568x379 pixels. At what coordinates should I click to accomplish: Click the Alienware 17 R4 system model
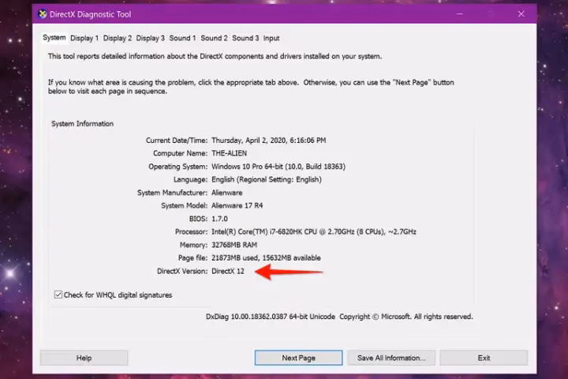tap(237, 205)
